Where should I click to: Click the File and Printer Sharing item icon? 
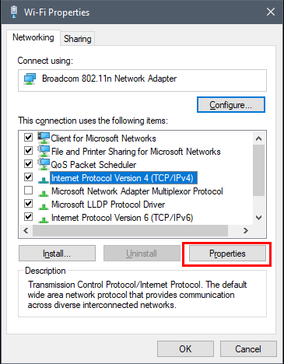tap(44, 151)
